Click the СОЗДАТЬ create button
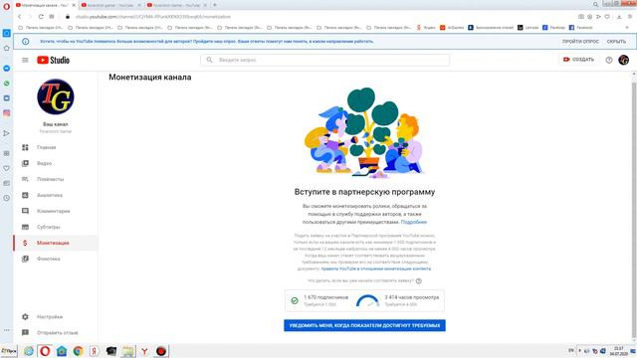This screenshot has height=358, width=637. click(x=578, y=60)
